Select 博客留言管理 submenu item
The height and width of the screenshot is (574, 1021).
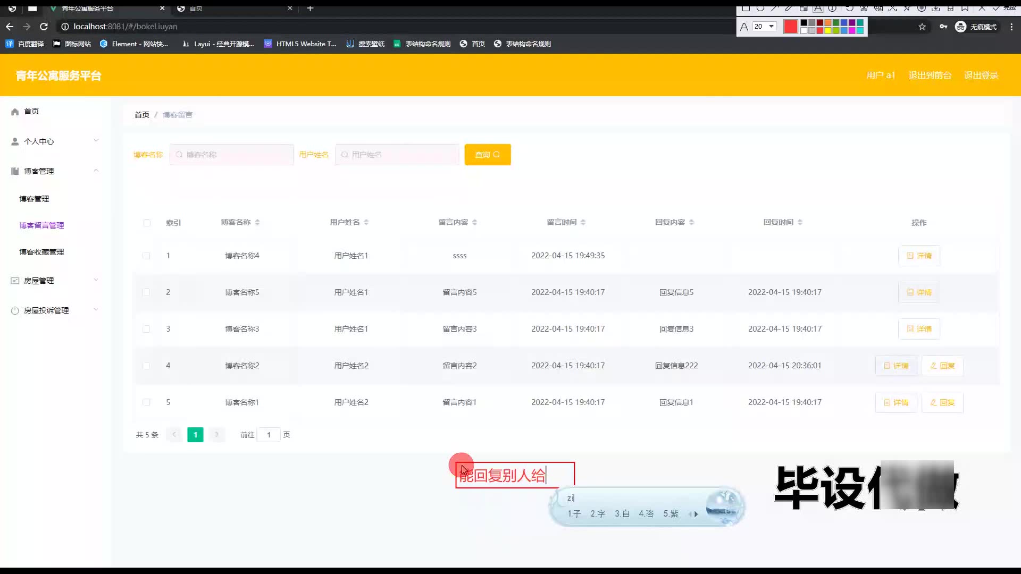pyautogui.click(x=41, y=225)
